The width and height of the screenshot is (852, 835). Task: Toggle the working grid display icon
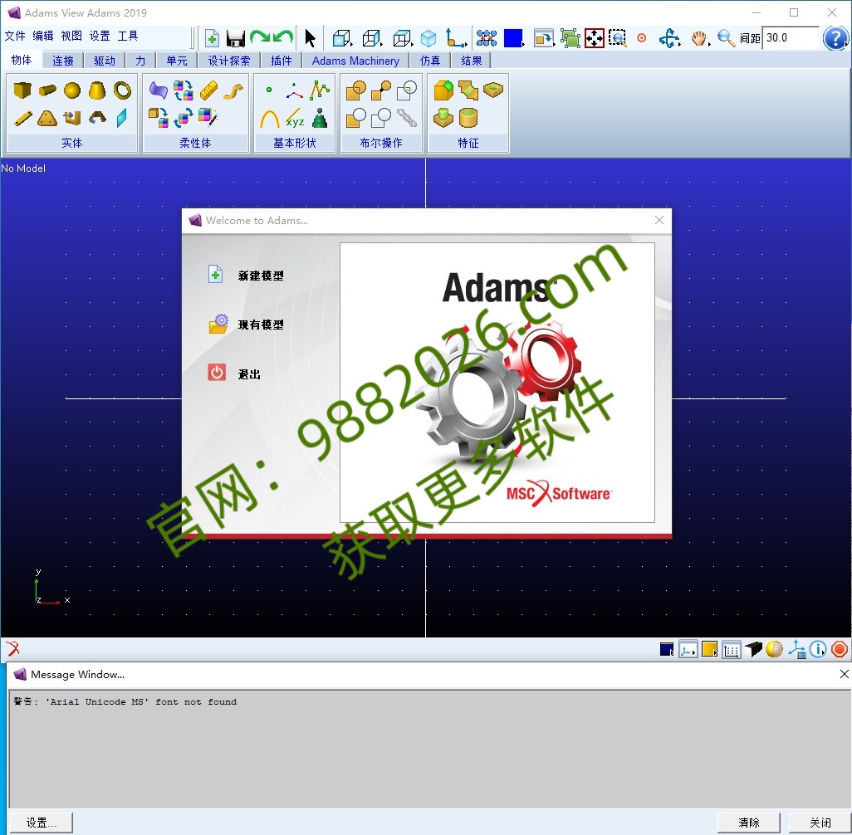click(x=732, y=650)
